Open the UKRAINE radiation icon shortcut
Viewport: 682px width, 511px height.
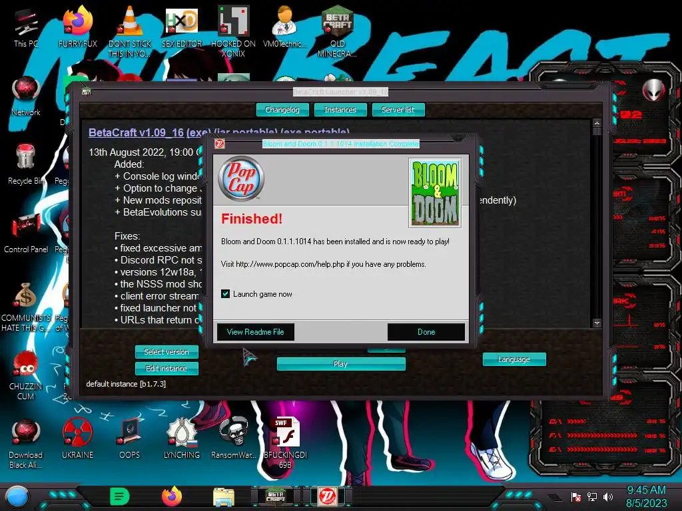(77, 439)
